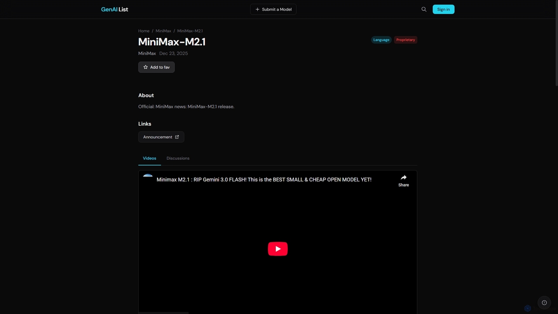
Task: Click the Official MiniMax news description text
Action: [x=186, y=106]
